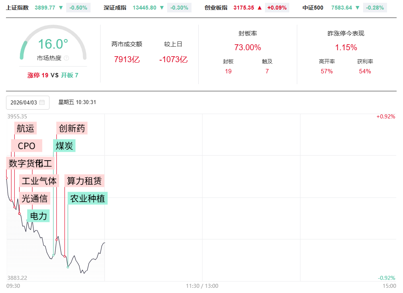The height and width of the screenshot is (293, 403).
Task: Click the 光通信 sector label
Action: [35, 198]
